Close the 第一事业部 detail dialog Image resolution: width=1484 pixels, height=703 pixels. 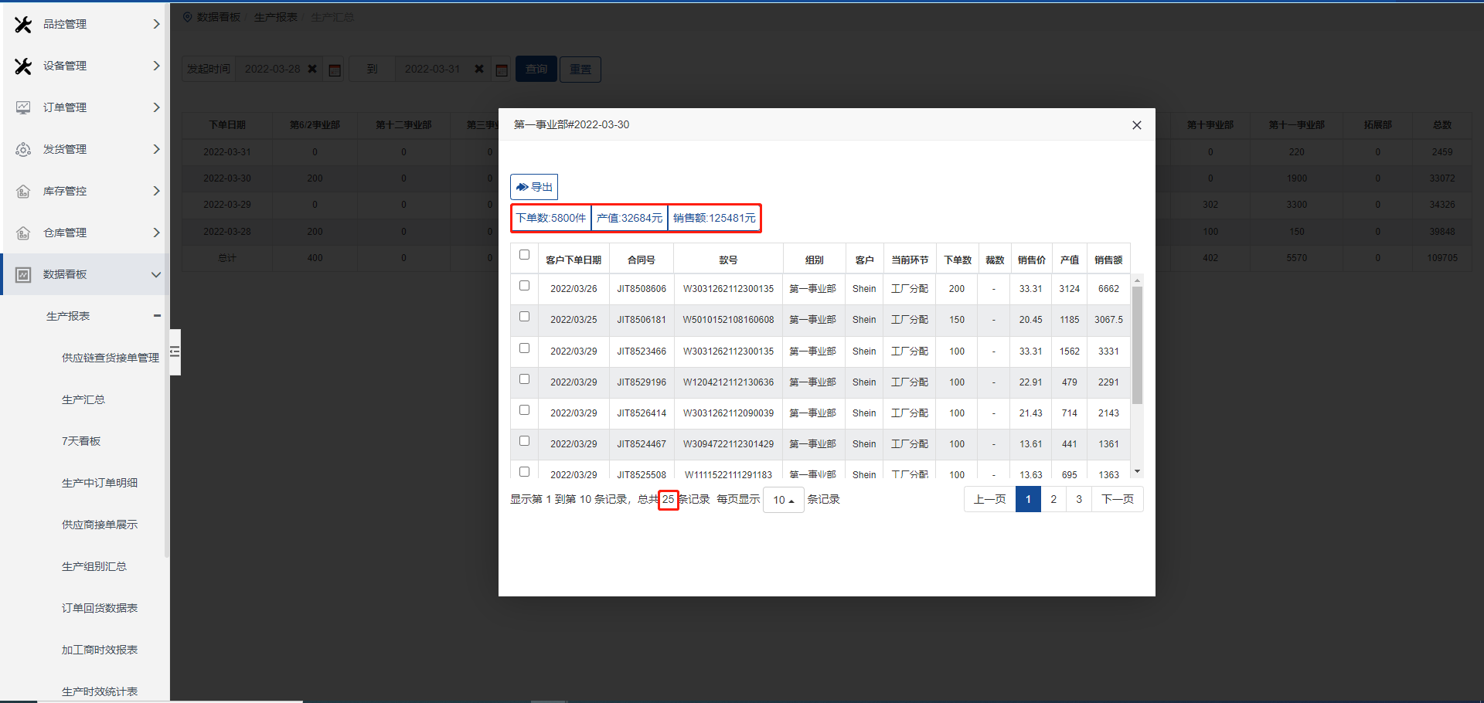pos(1136,125)
